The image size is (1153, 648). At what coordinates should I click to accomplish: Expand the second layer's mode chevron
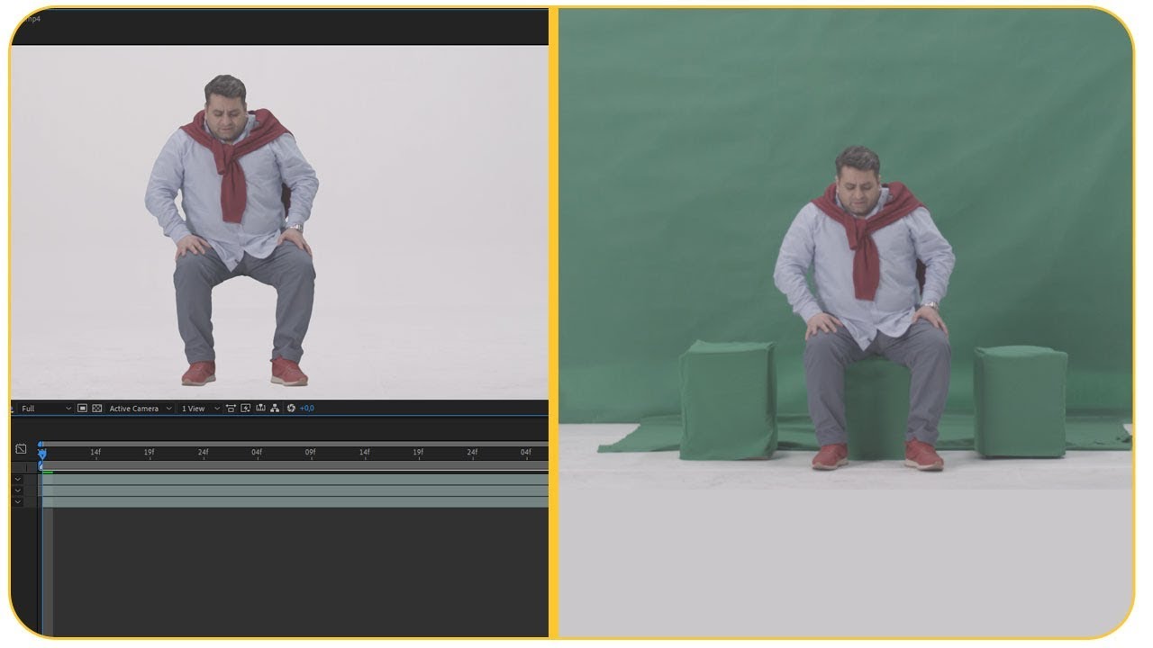coord(17,490)
